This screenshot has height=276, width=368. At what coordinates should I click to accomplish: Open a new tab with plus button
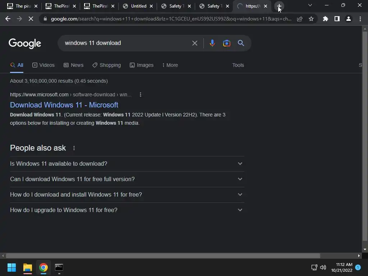pos(279,6)
